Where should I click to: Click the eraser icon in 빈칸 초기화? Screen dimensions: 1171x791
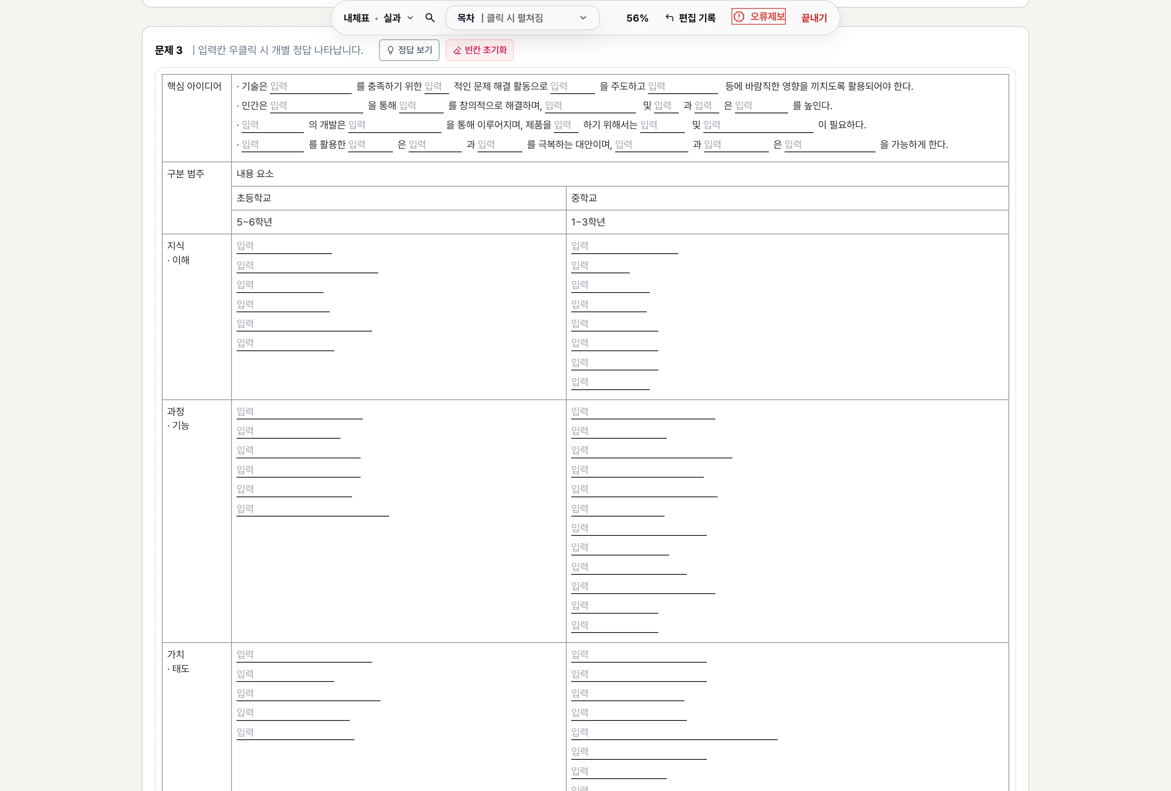[x=458, y=50]
